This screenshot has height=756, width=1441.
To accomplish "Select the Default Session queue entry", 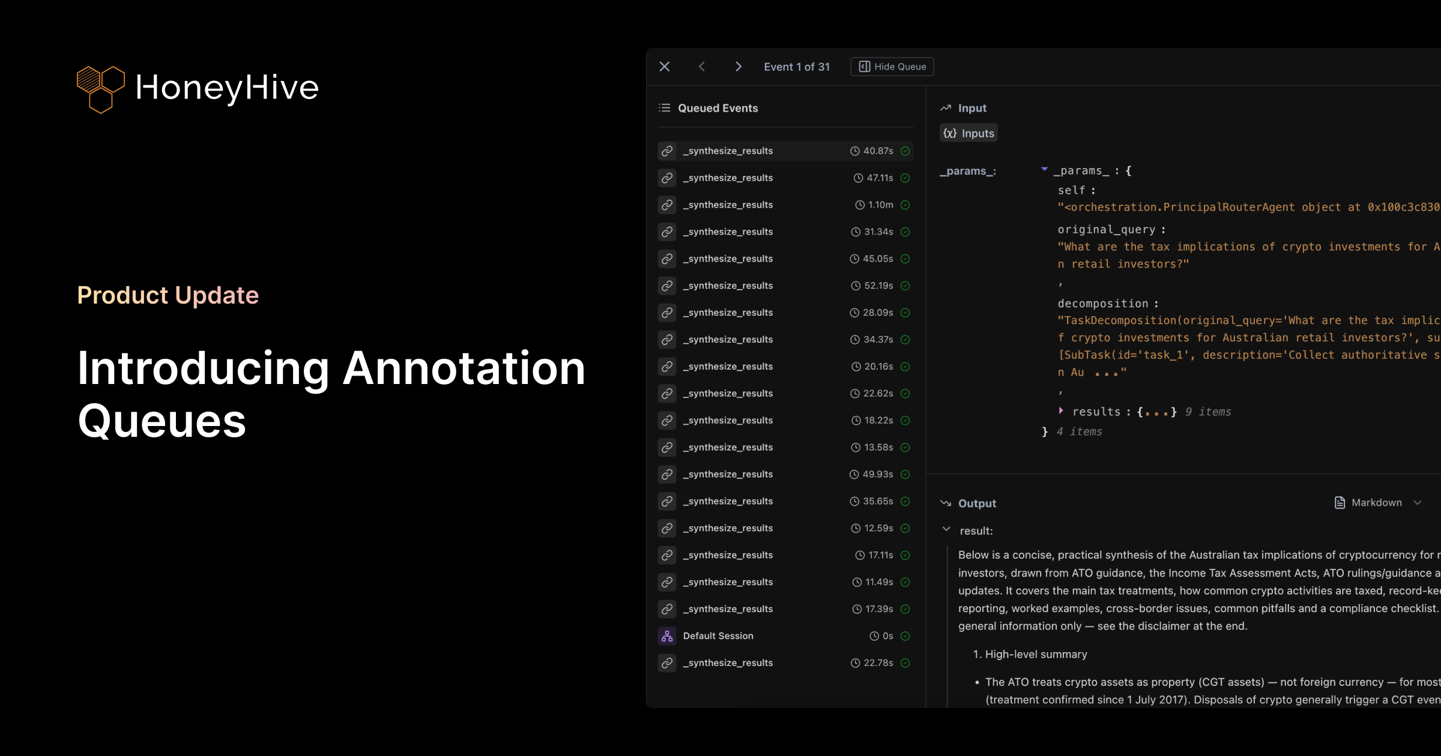I will (x=718, y=635).
